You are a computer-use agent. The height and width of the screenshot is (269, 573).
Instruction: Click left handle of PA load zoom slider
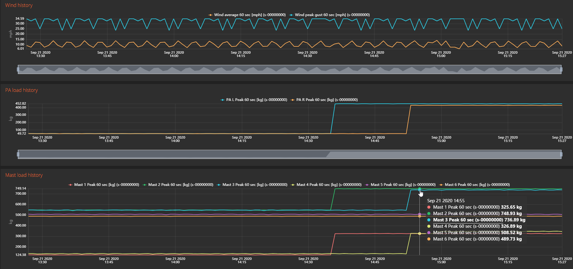pos(18,154)
